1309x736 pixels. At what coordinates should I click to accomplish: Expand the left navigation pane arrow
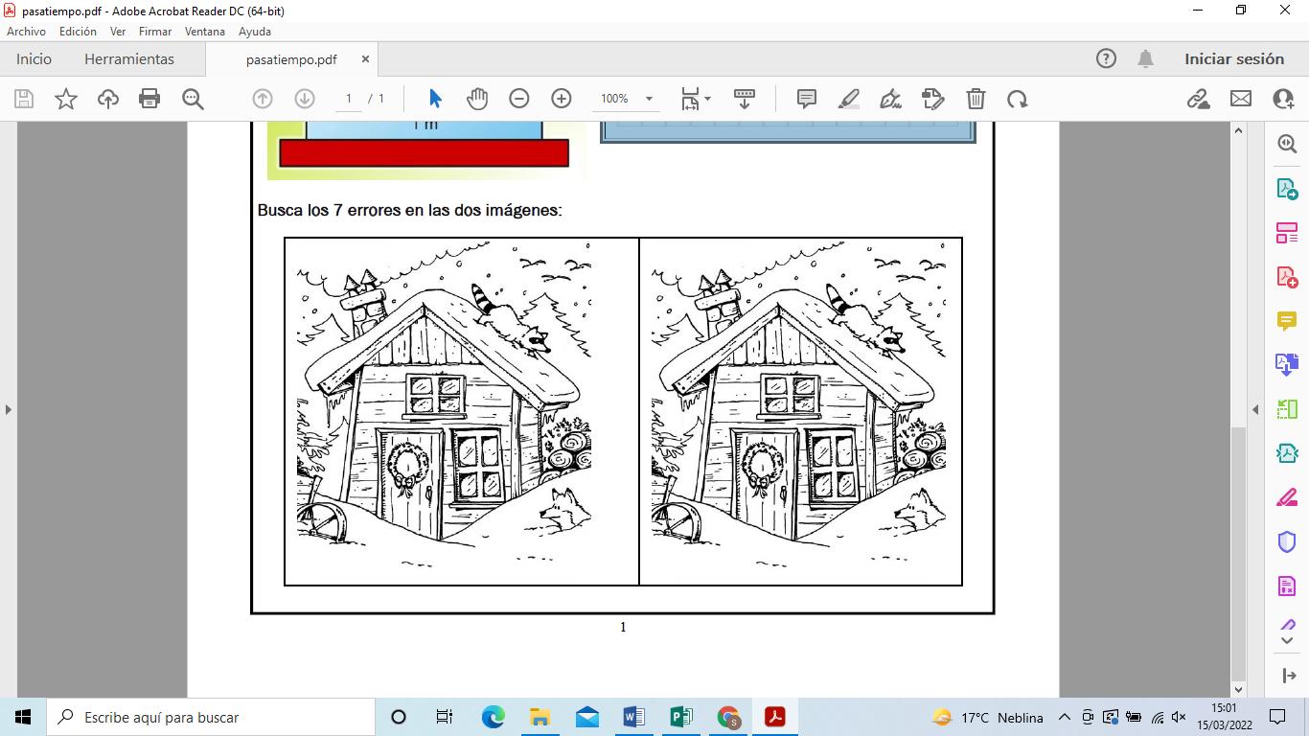pos(9,409)
